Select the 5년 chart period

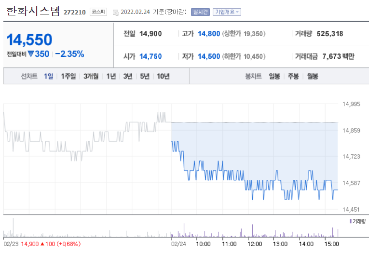click(145, 76)
